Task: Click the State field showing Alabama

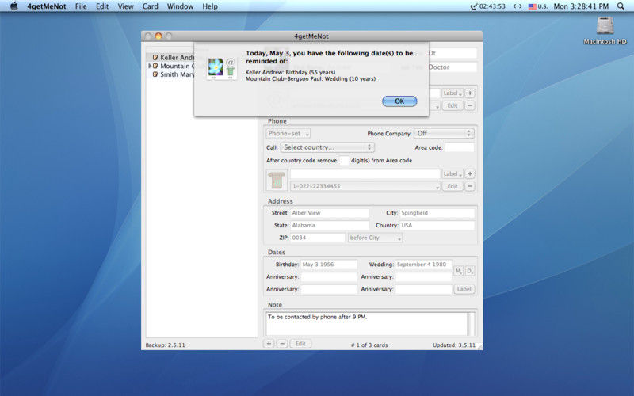Action: [x=330, y=225]
